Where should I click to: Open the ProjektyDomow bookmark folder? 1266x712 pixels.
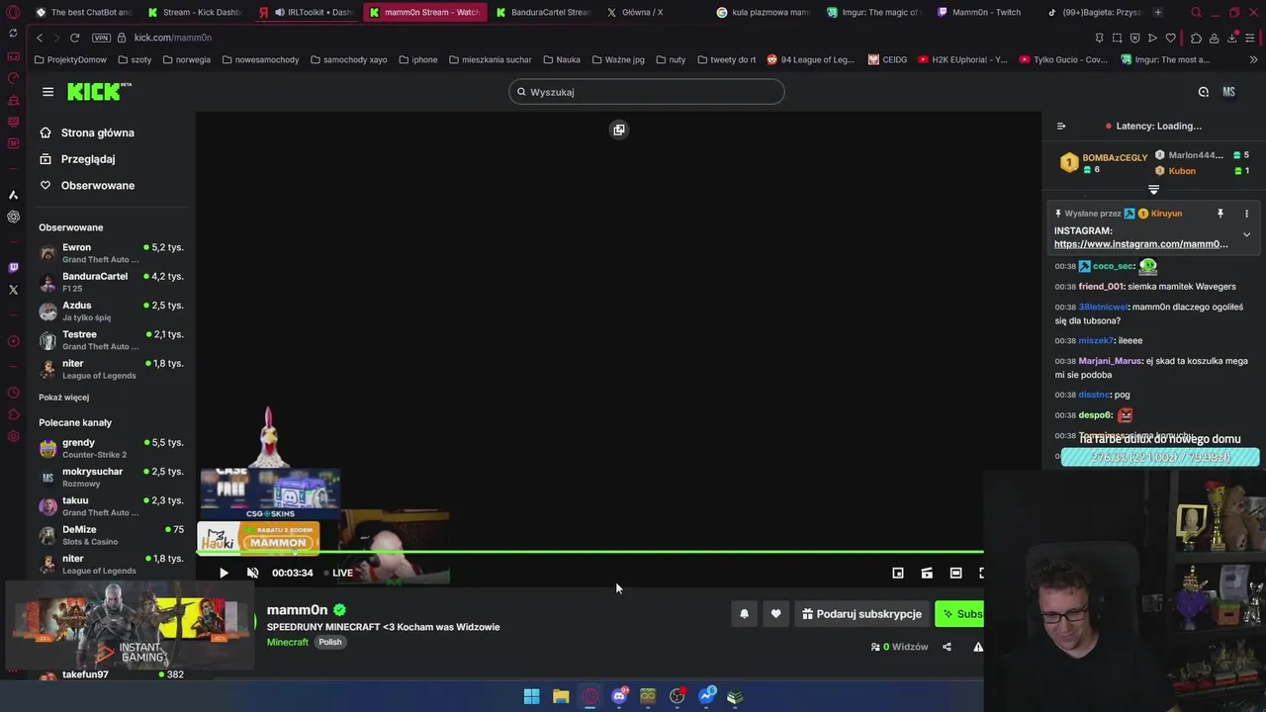[70, 59]
